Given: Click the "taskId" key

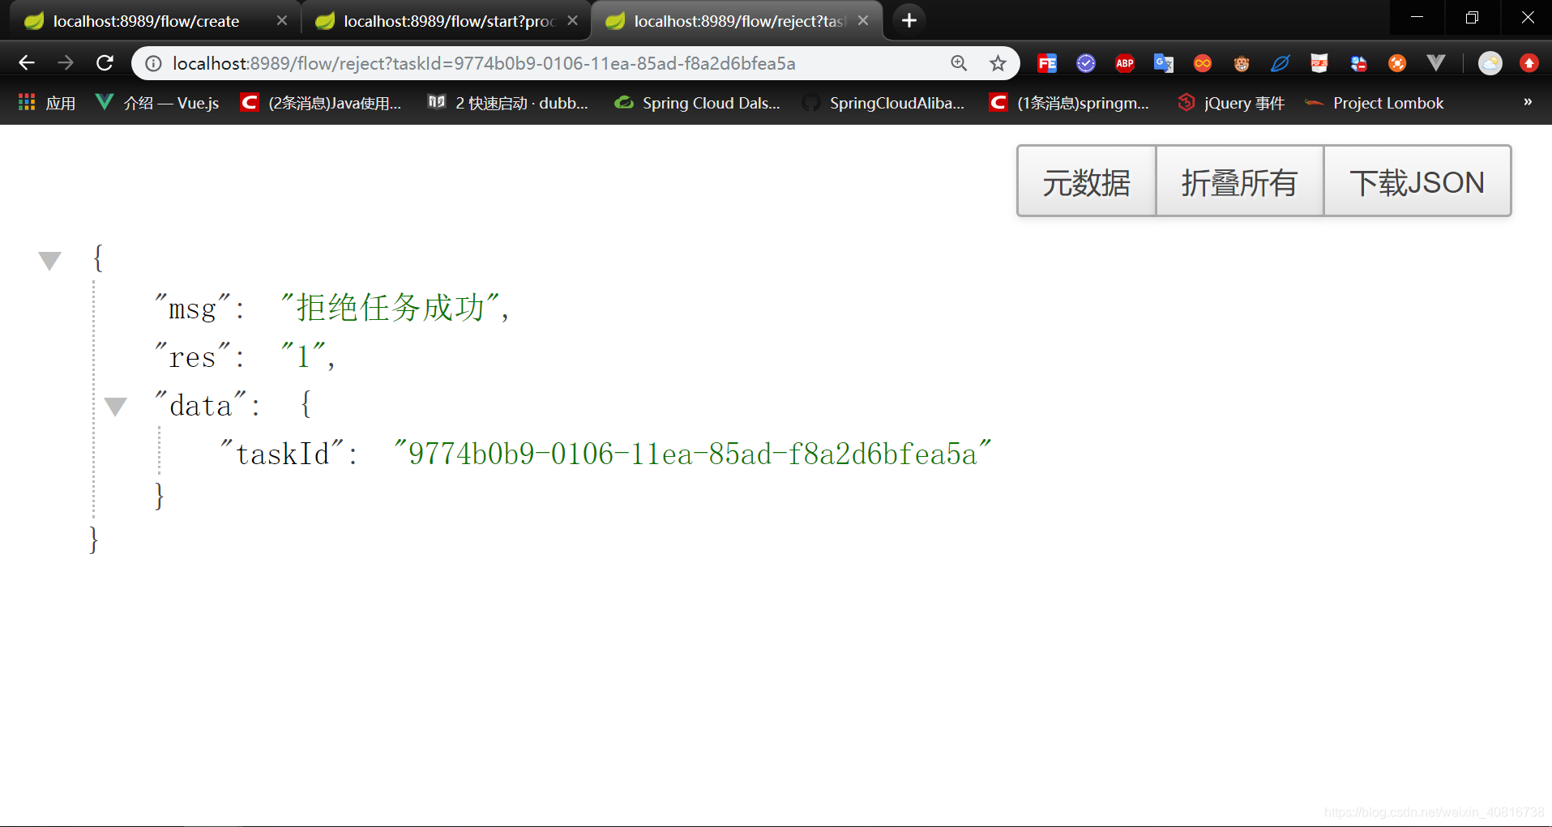Looking at the screenshot, I should [x=282, y=454].
